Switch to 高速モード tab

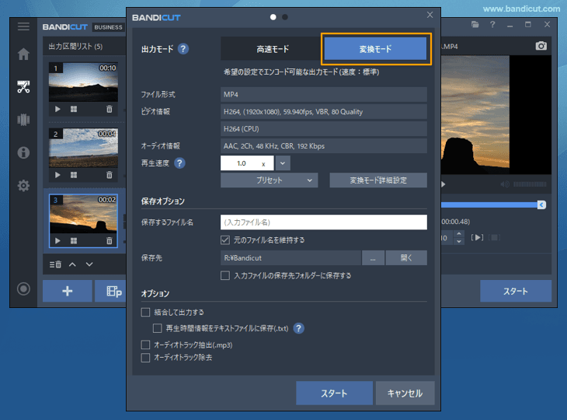click(x=273, y=49)
